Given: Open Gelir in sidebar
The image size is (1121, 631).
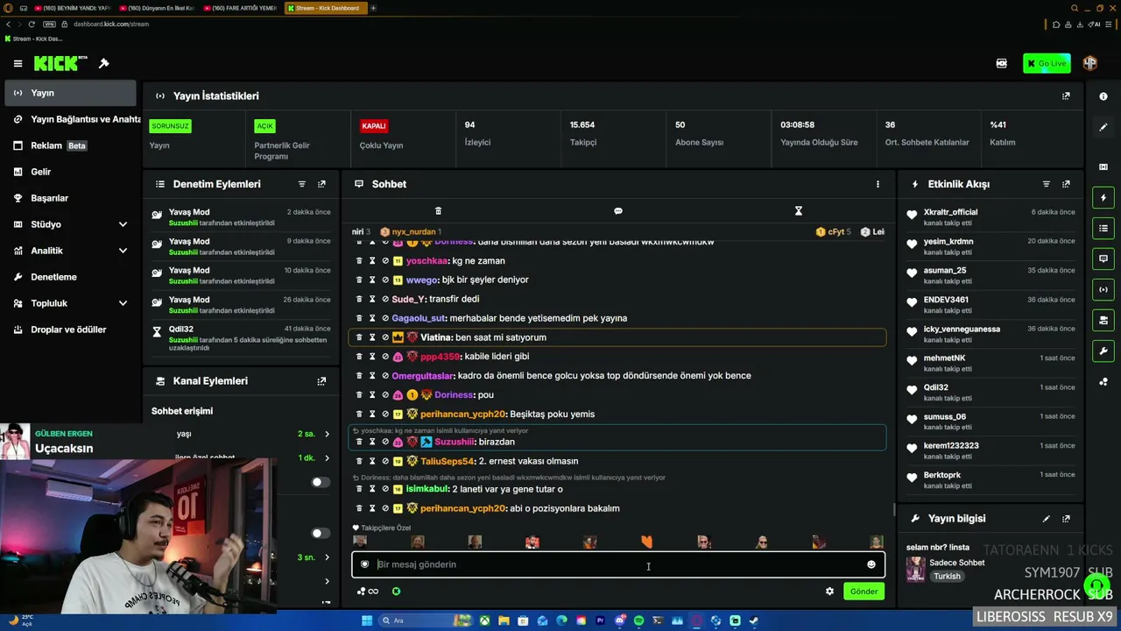Looking at the screenshot, I should 70,172.
